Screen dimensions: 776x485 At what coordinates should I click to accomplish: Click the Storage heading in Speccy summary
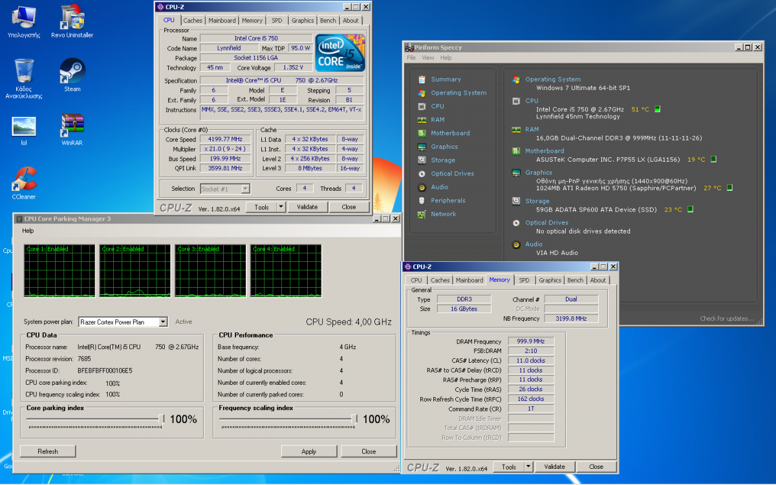click(537, 201)
